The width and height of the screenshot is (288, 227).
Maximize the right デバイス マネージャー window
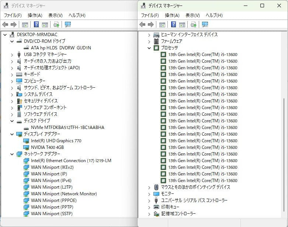262,6
